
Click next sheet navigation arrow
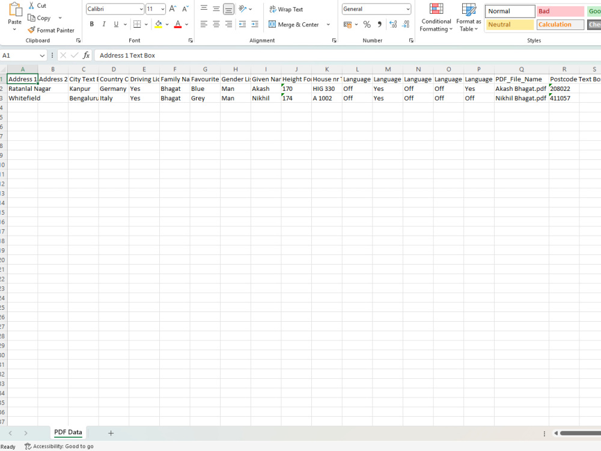(26, 433)
